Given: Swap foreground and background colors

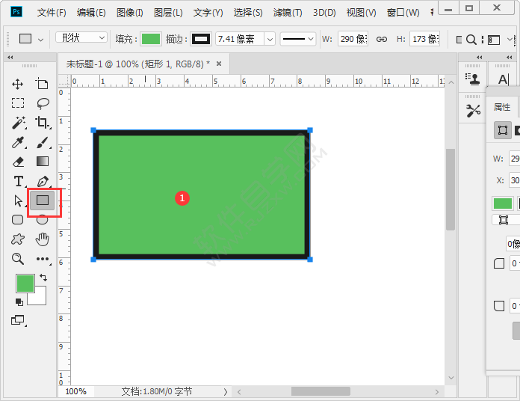Looking at the screenshot, I should coord(43,277).
